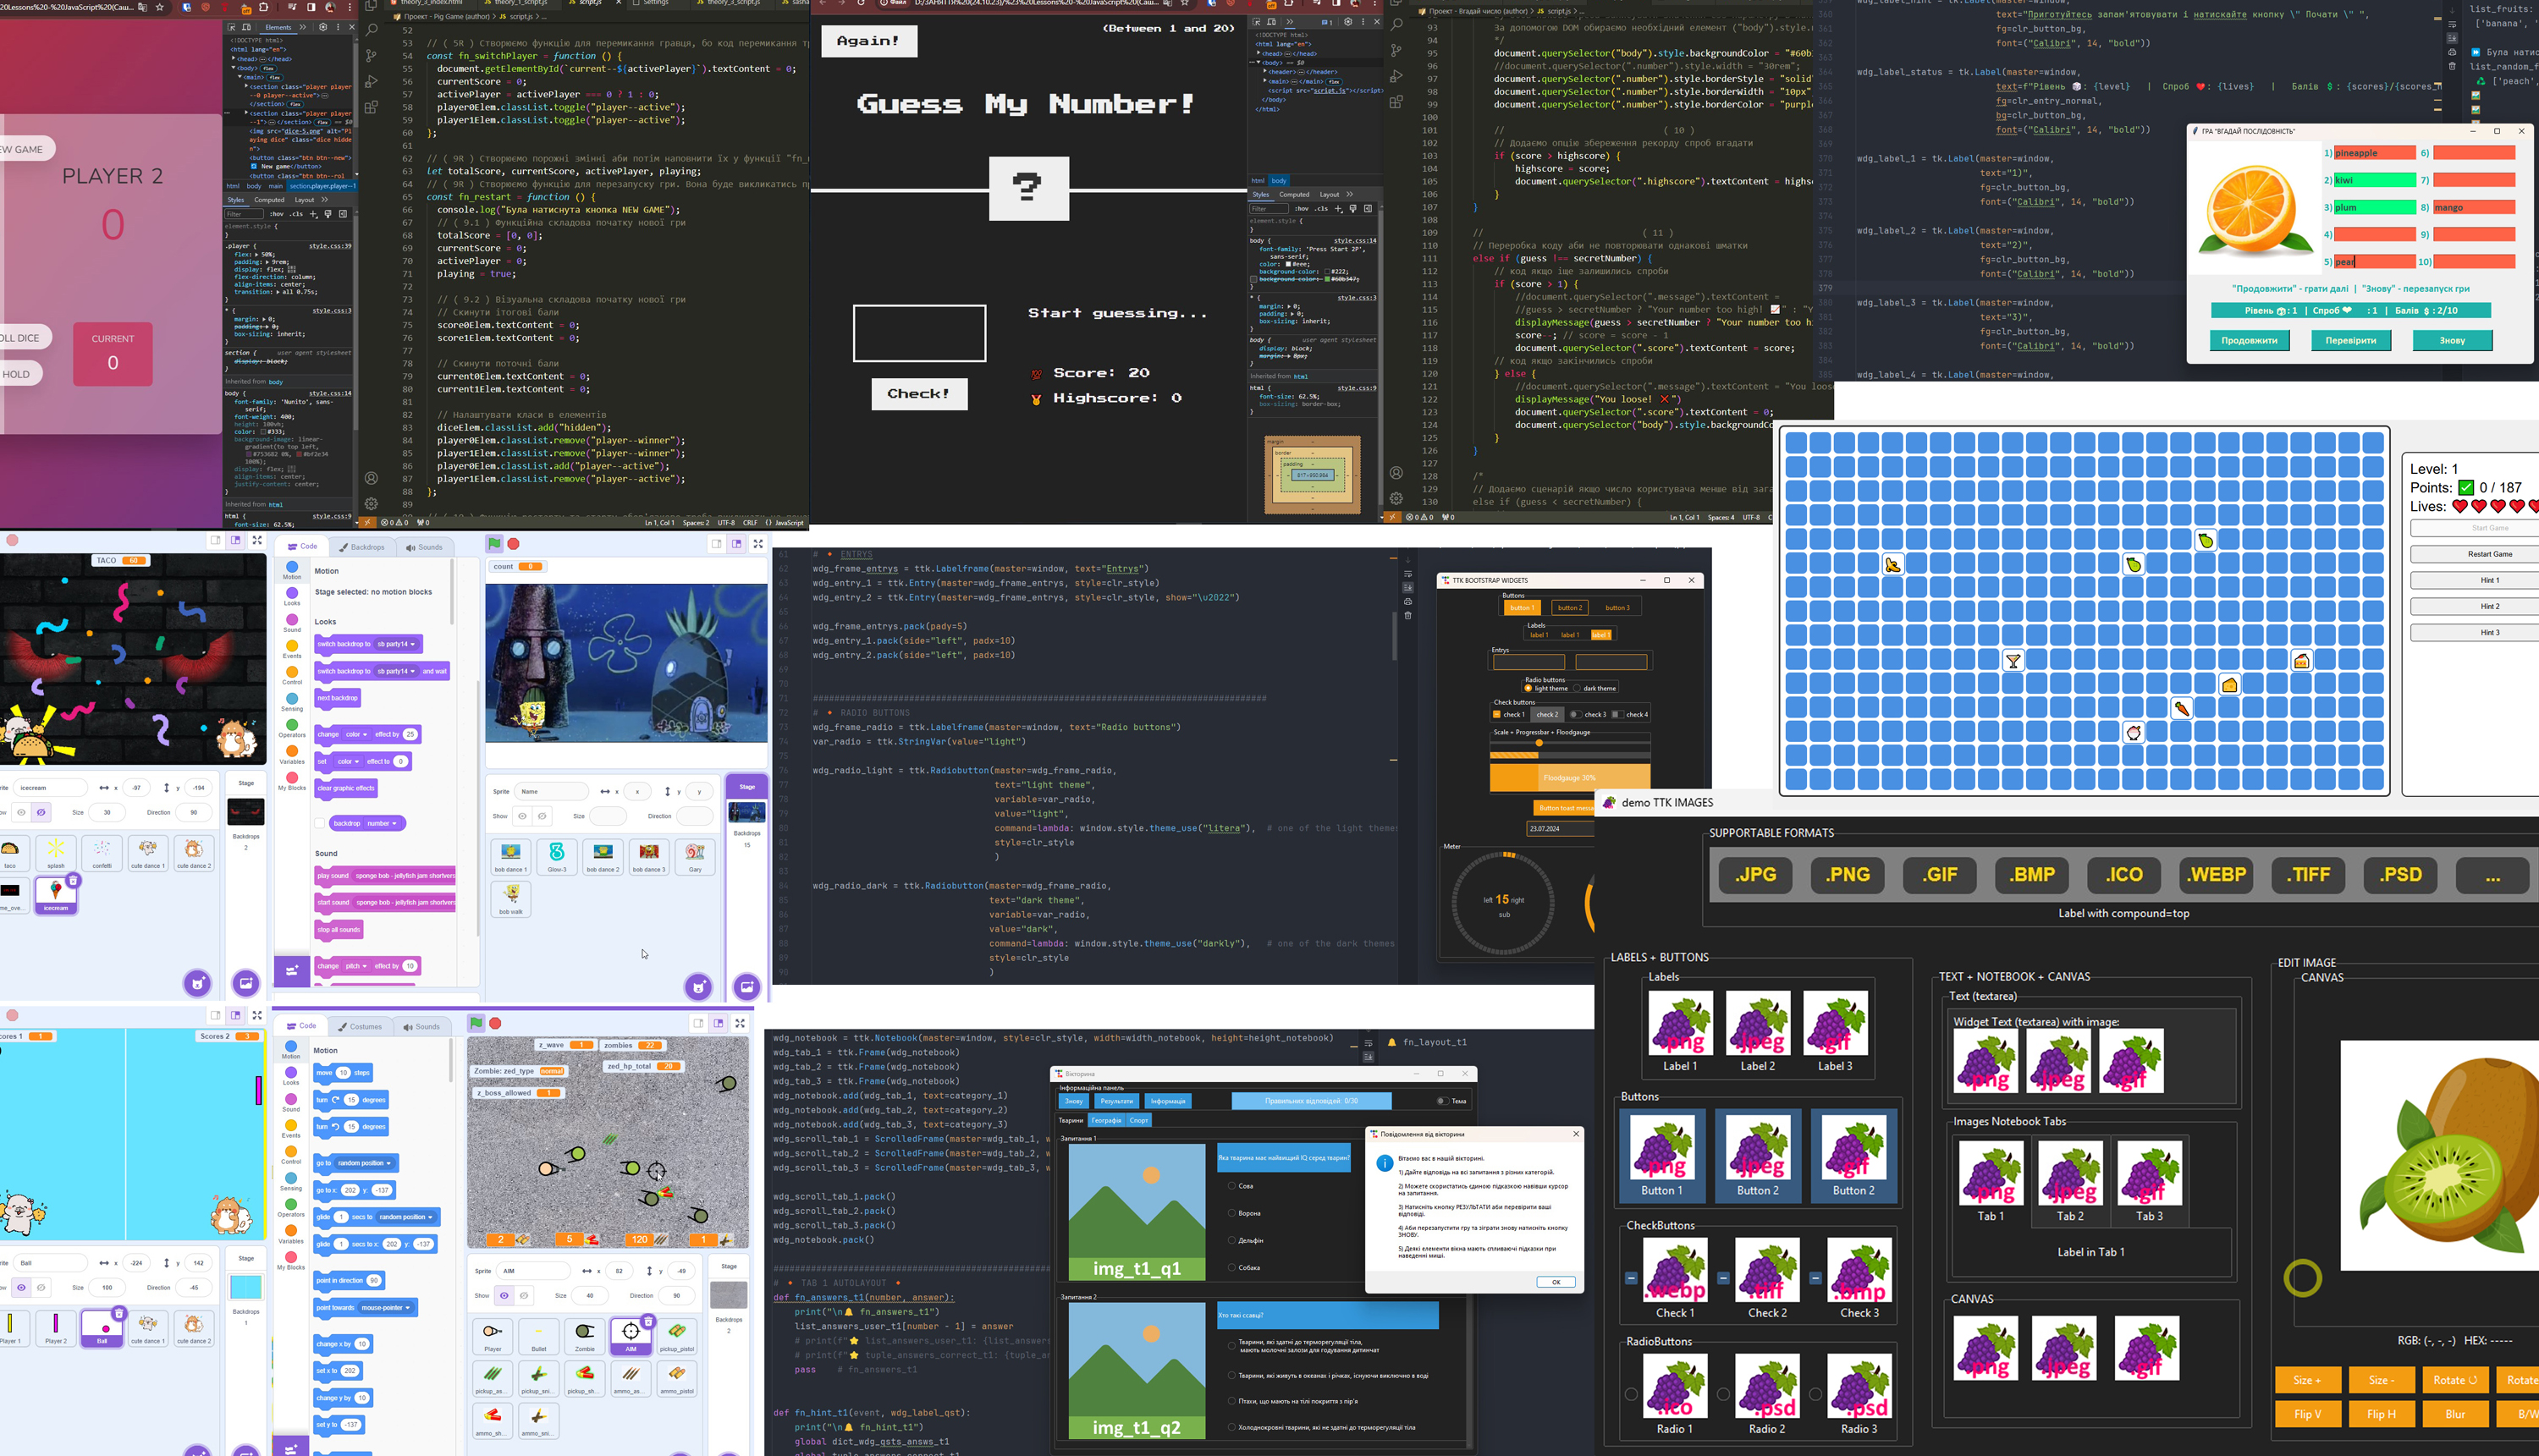This screenshot has width=2539, height=1456.
Task: Open the pitch dropdown in change effect block
Action: pos(355,966)
